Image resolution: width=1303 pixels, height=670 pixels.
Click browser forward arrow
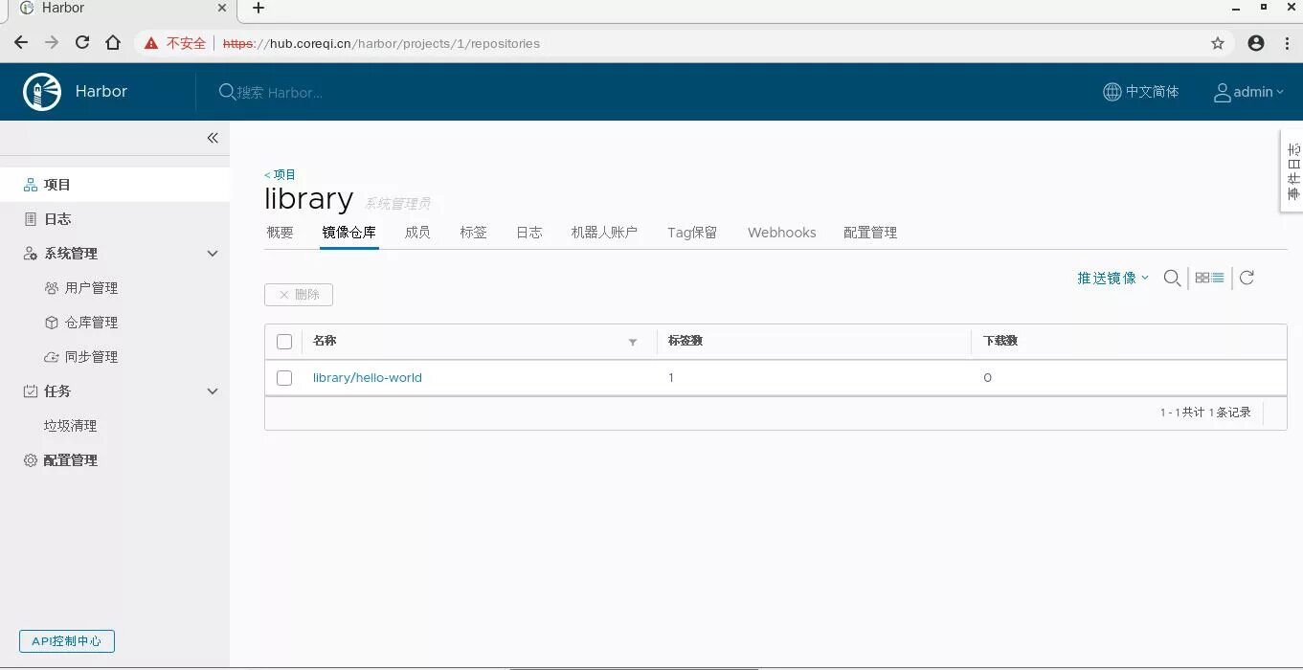52,43
